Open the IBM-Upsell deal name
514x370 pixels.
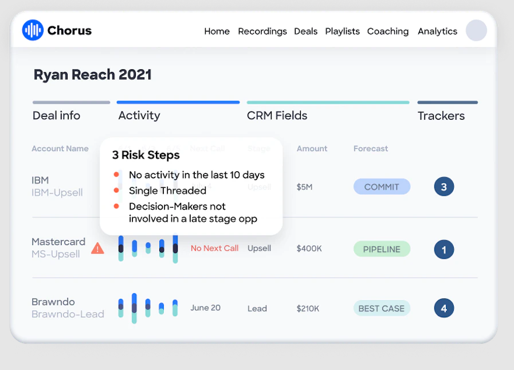click(x=57, y=192)
